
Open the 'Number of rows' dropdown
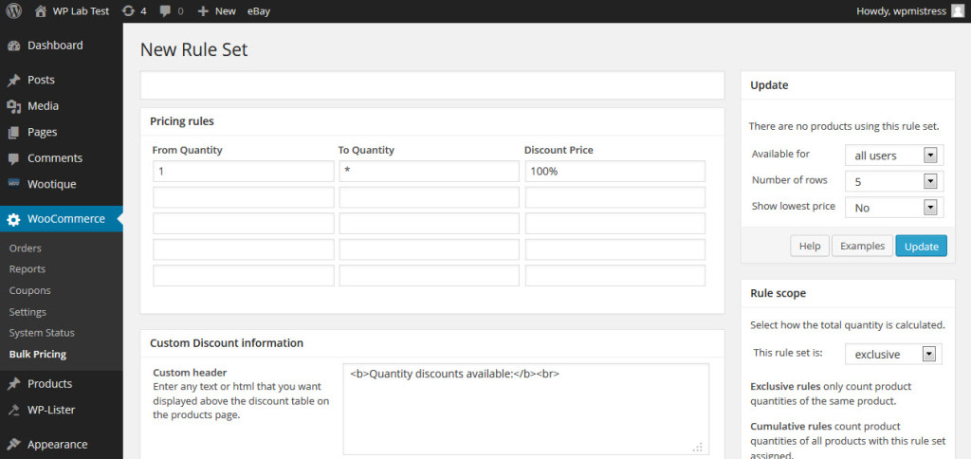pyautogui.click(x=894, y=181)
